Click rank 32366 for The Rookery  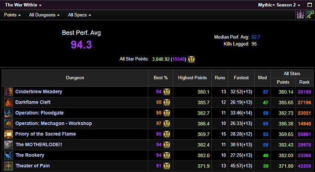pos(304,156)
